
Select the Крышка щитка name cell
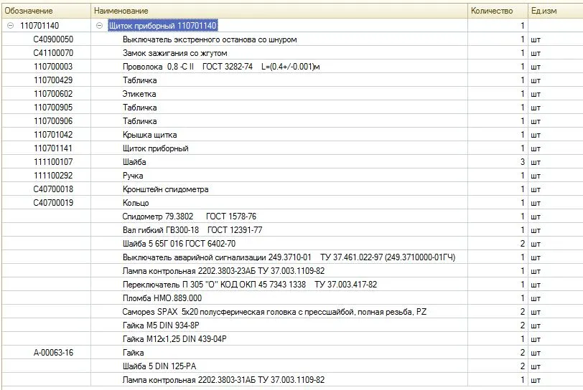point(150,135)
